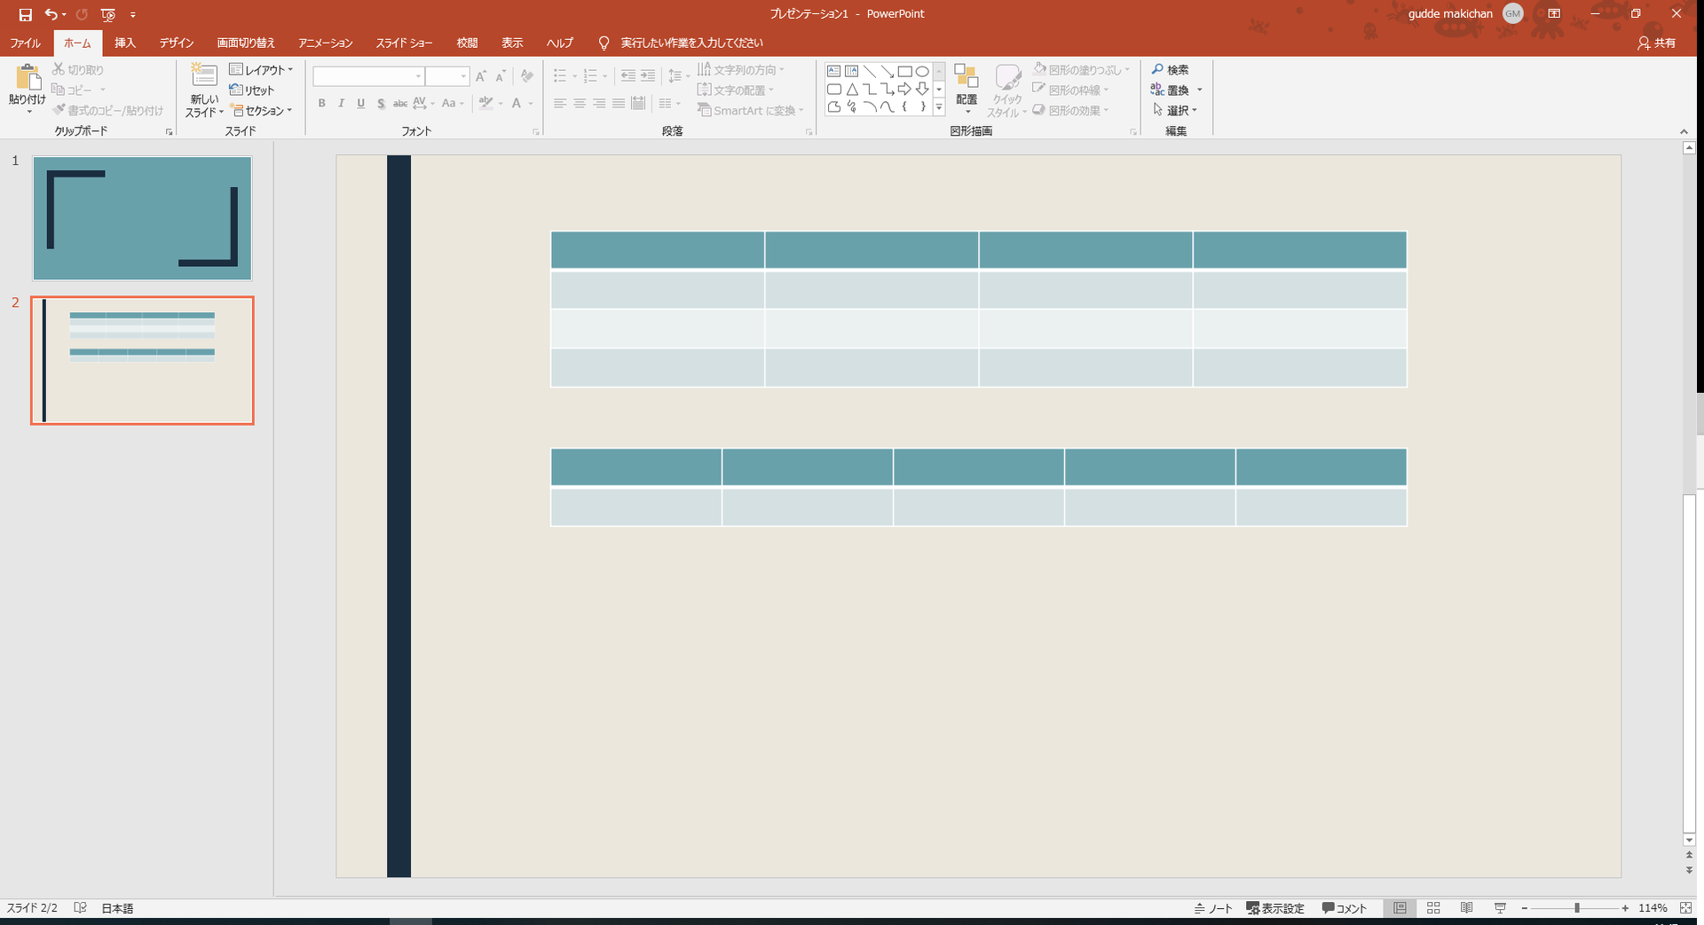Image resolution: width=1704 pixels, height=925 pixels.
Task: Click the text highlight color icon
Action: coord(486,104)
